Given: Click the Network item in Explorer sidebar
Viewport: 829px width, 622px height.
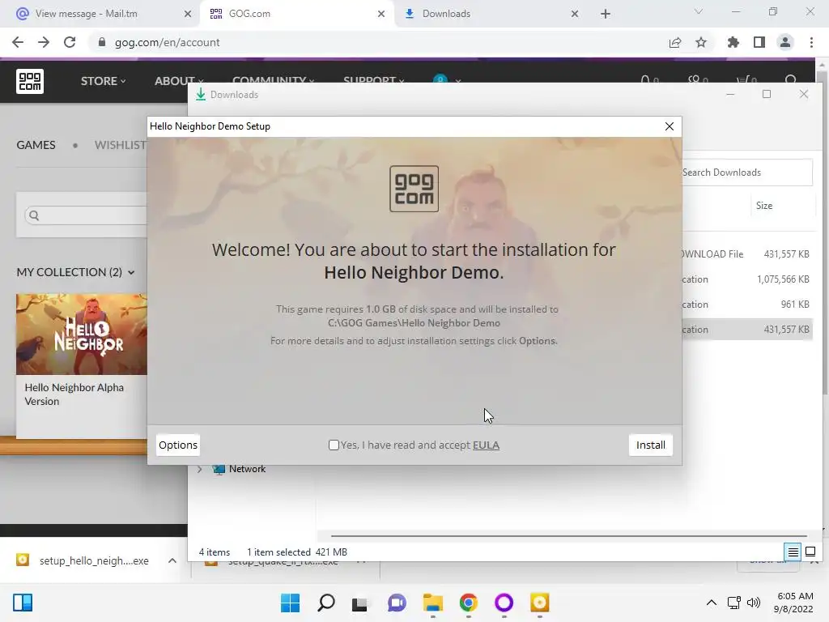Looking at the screenshot, I should 247,469.
